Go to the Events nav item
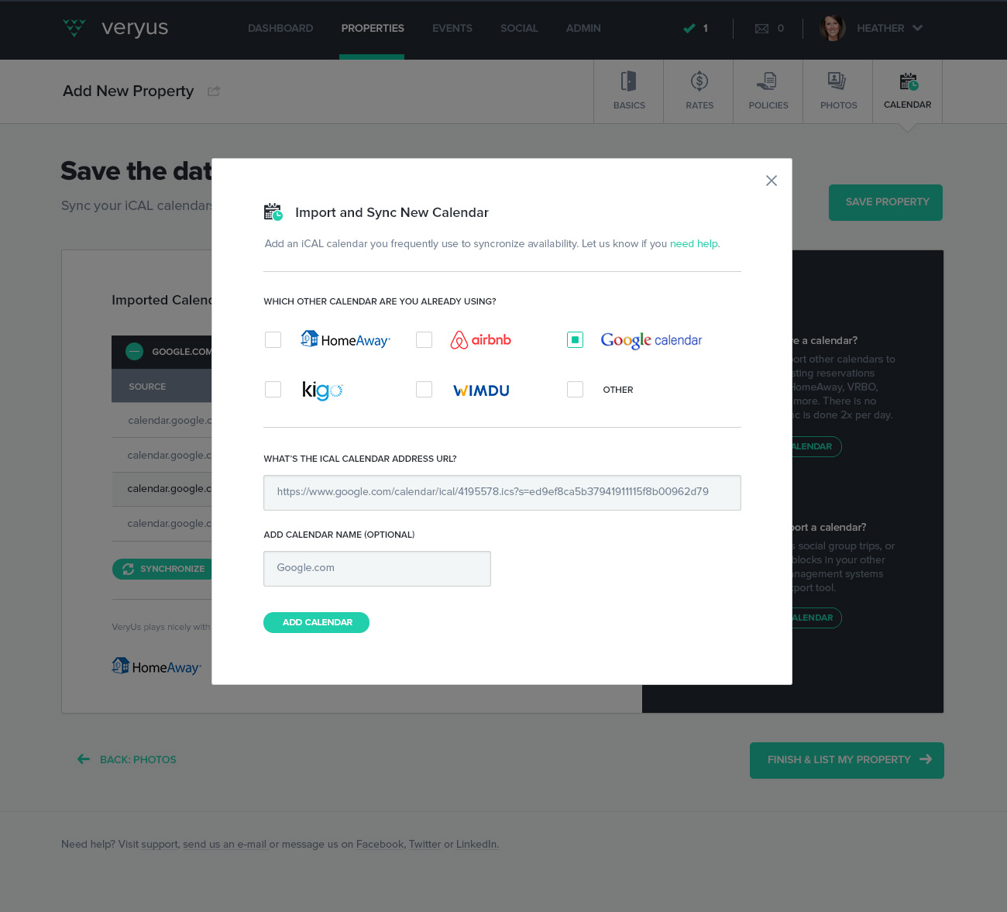This screenshot has height=912, width=1007. click(x=452, y=28)
